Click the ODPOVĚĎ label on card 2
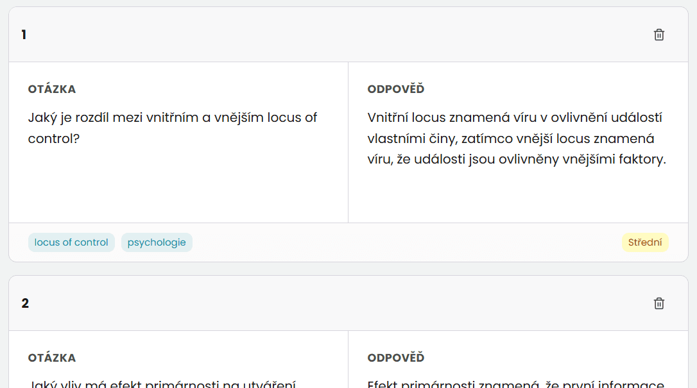 [x=395, y=357]
